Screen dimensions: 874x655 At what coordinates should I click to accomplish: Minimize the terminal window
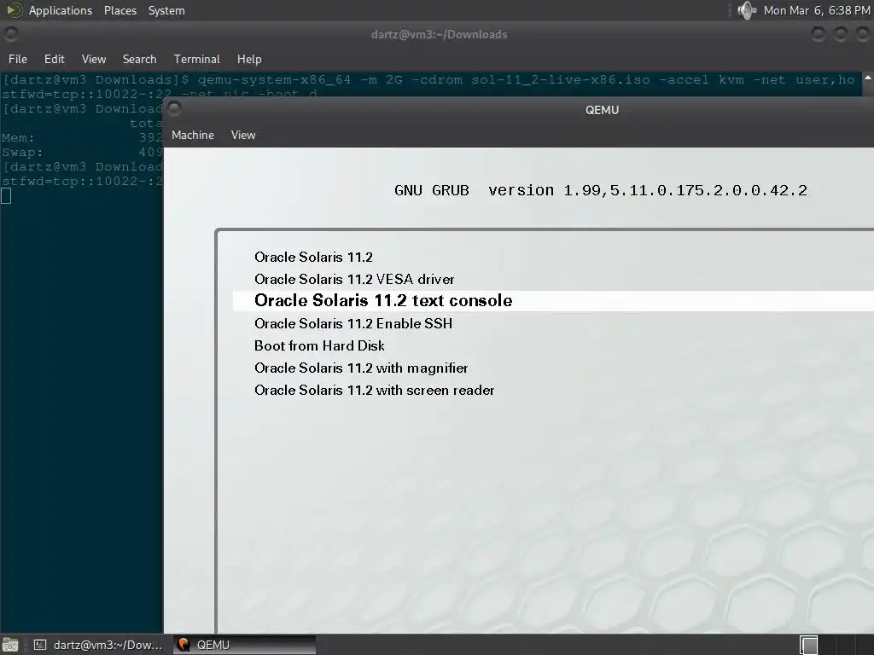click(x=818, y=34)
